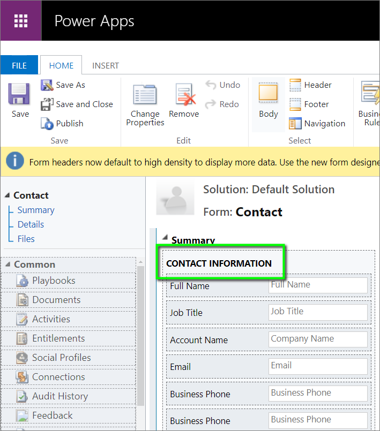Publish the form using Publish icon

tap(47, 124)
